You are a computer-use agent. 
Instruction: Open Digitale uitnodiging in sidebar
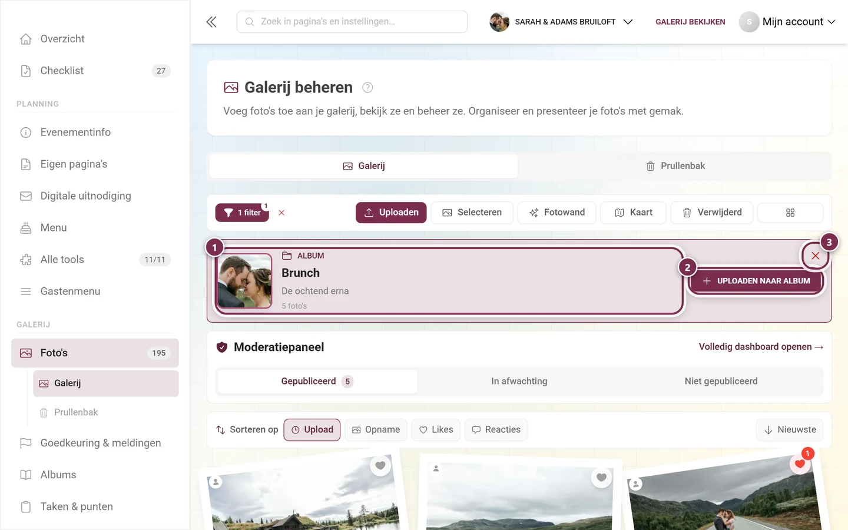pyautogui.click(x=95, y=196)
